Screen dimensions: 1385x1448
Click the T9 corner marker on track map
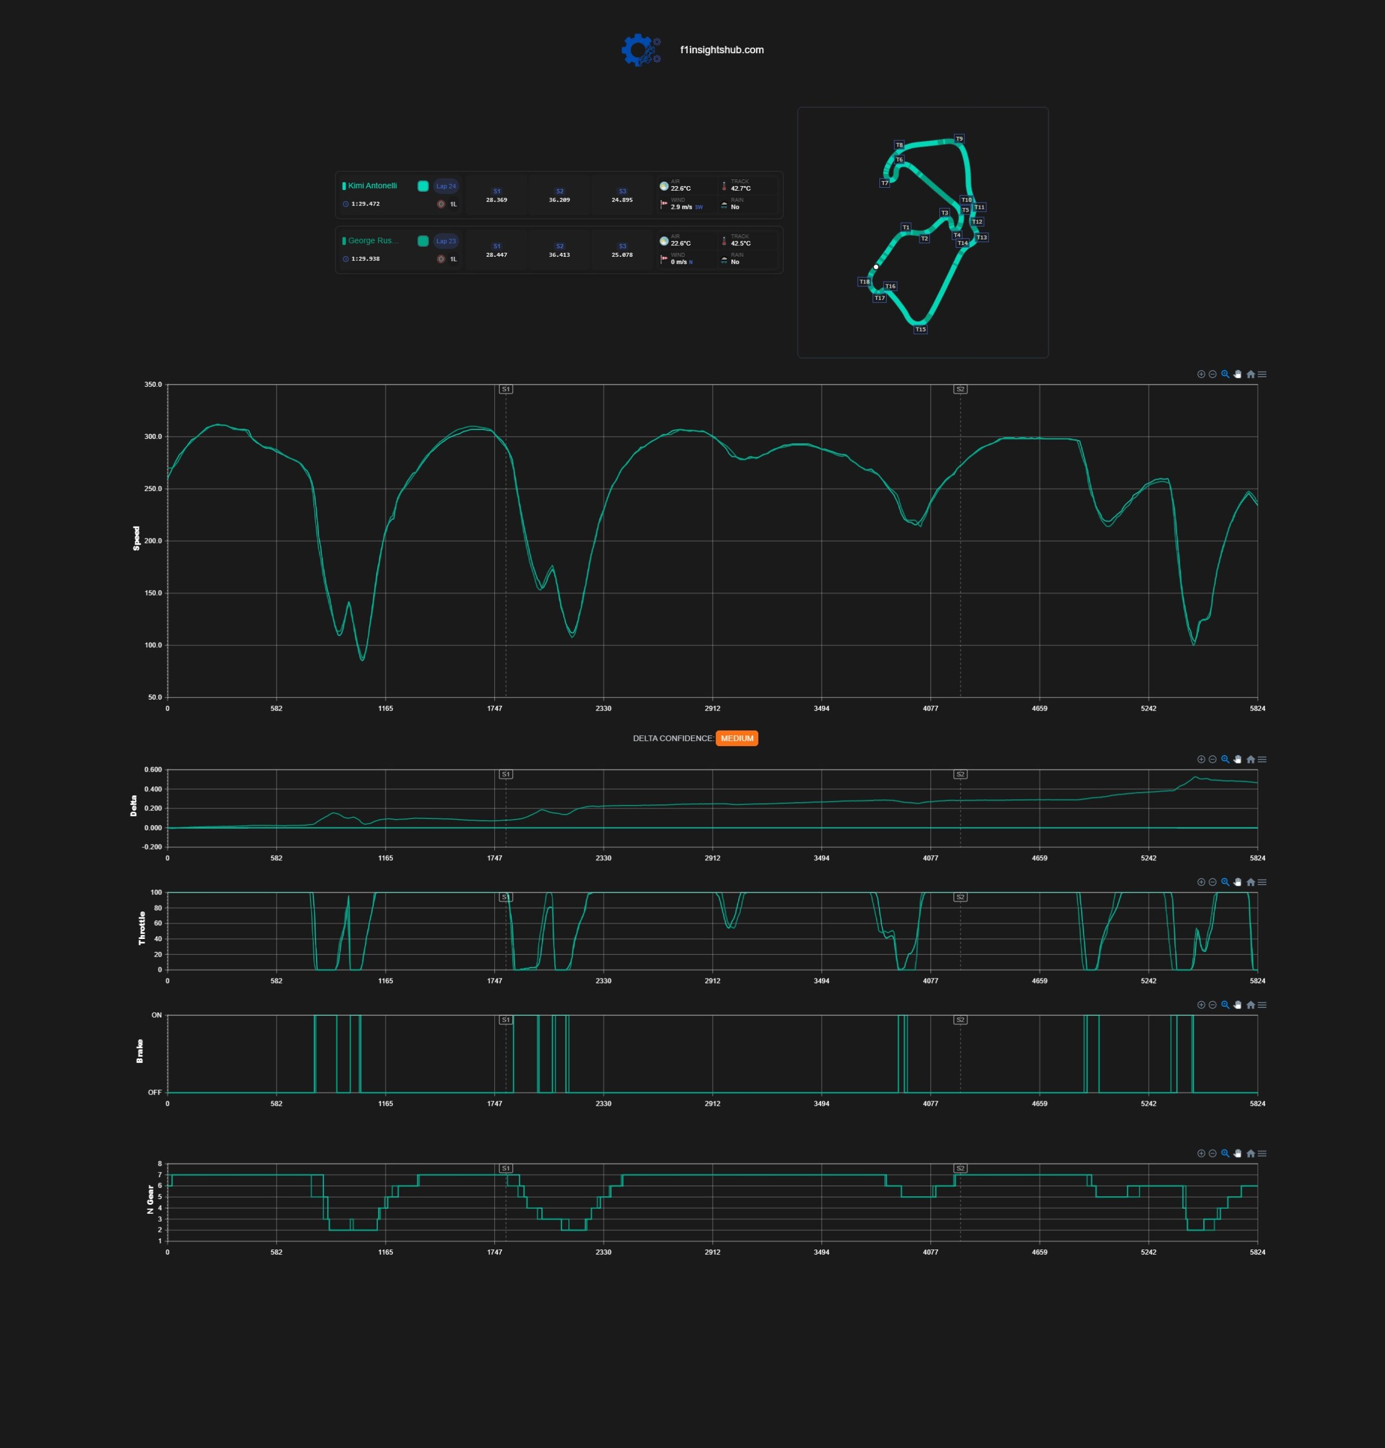[959, 139]
